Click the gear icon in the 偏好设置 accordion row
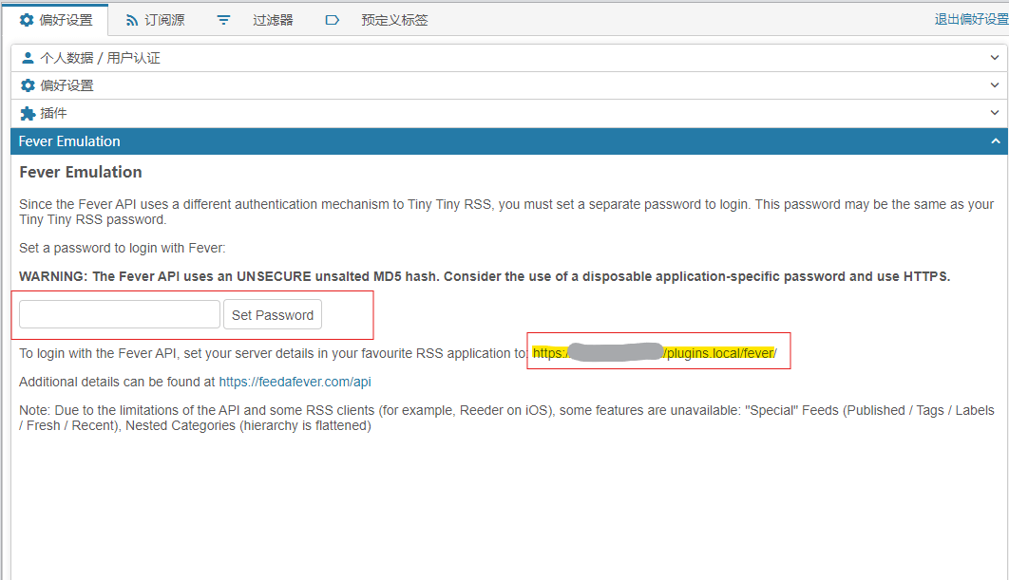 click(28, 85)
